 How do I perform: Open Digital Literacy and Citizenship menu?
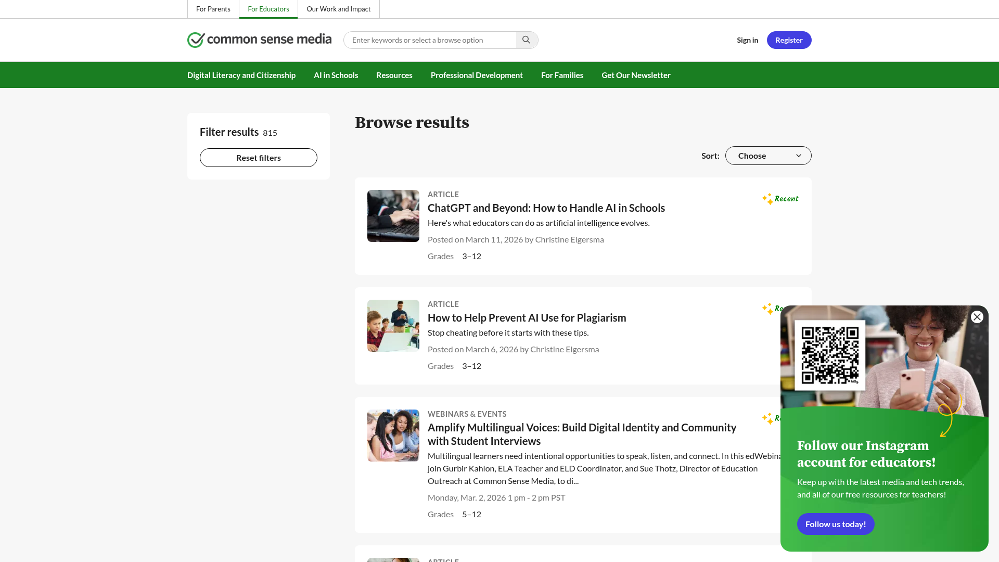click(x=241, y=75)
